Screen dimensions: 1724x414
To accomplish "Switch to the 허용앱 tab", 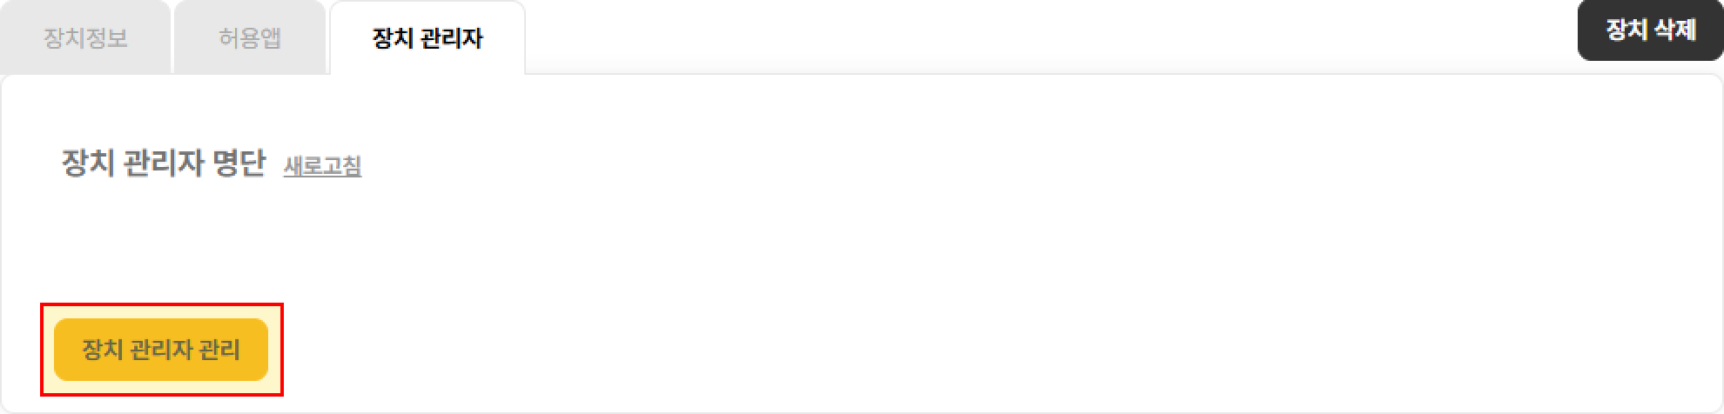I will [x=250, y=38].
